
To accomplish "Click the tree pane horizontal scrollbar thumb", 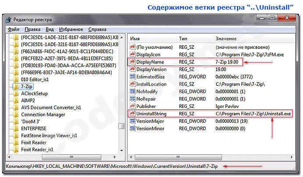I will [x=71, y=157].
